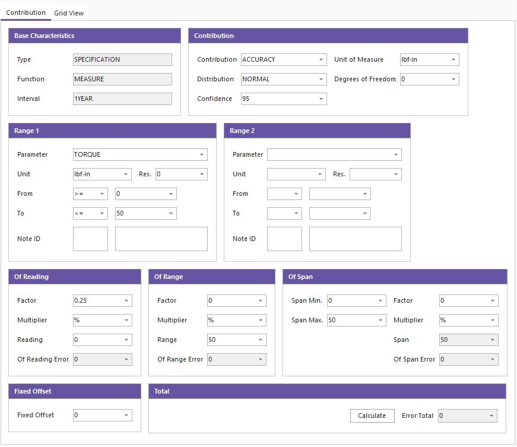Viewport: 517px width, 447px height.
Task: Open the Unit of Measure dropdown
Action: [453, 59]
